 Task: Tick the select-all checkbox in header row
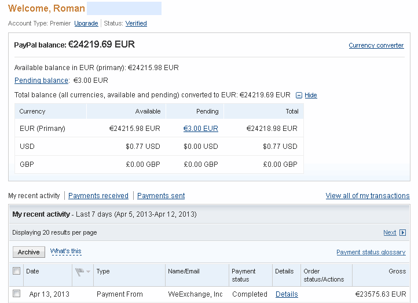click(17, 271)
